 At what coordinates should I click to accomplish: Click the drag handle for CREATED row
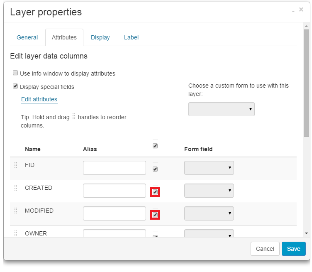click(x=16, y=188)
